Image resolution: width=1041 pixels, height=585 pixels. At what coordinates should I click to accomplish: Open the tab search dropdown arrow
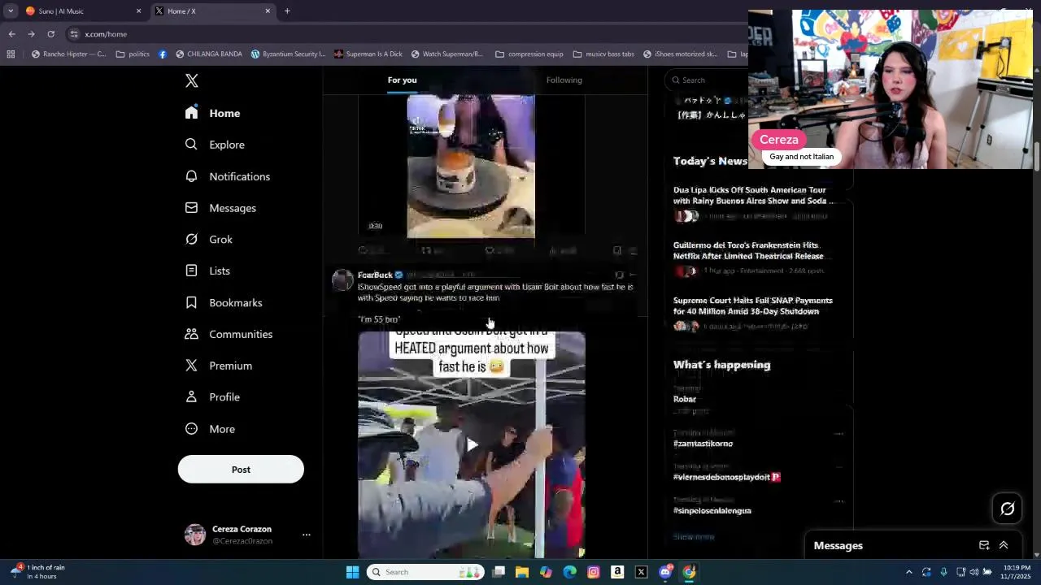11,11
